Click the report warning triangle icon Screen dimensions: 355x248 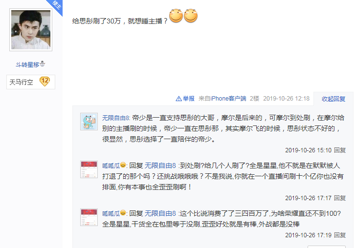[178, 99]
